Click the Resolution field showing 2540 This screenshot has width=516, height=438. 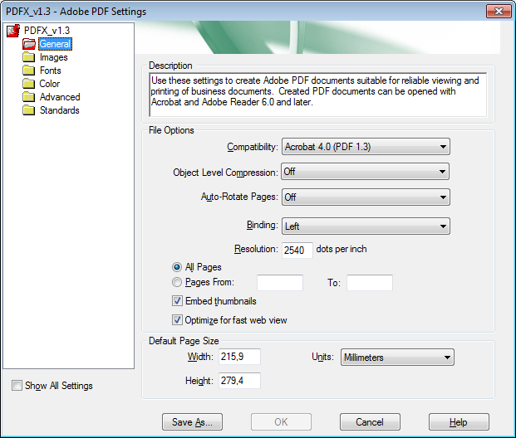297,251
